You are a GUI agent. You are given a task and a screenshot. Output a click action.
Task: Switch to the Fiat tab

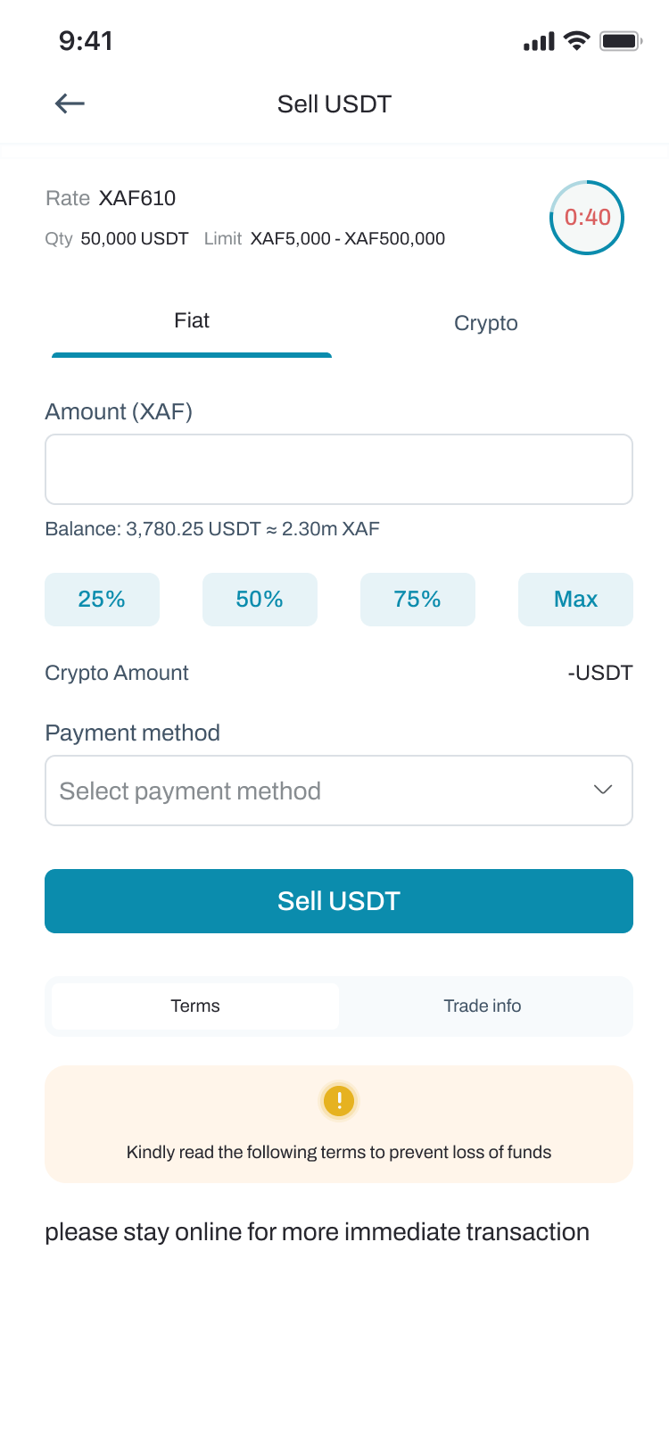(192, 321)
